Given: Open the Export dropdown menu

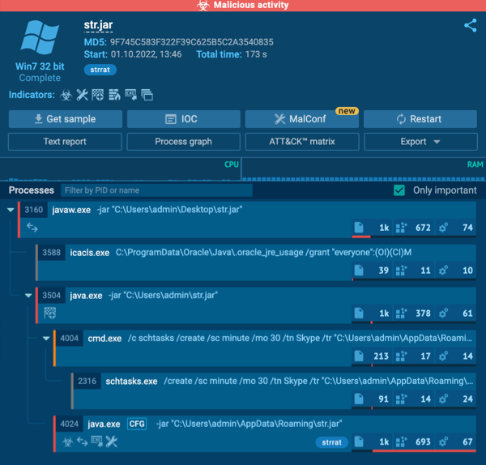Looking at the screenshot, I should 420,142.
